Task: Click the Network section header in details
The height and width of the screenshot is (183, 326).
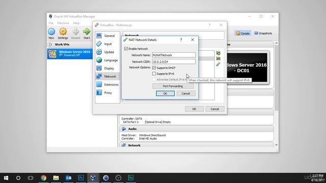Action: pos(197,145)
